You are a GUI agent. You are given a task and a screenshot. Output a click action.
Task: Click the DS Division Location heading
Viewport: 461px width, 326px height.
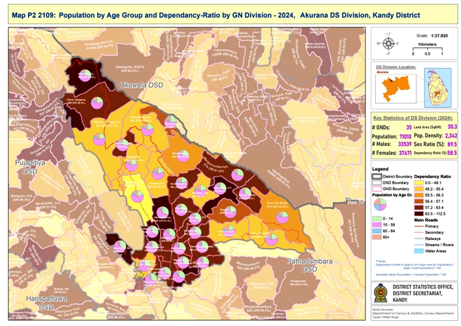point(396,67)
